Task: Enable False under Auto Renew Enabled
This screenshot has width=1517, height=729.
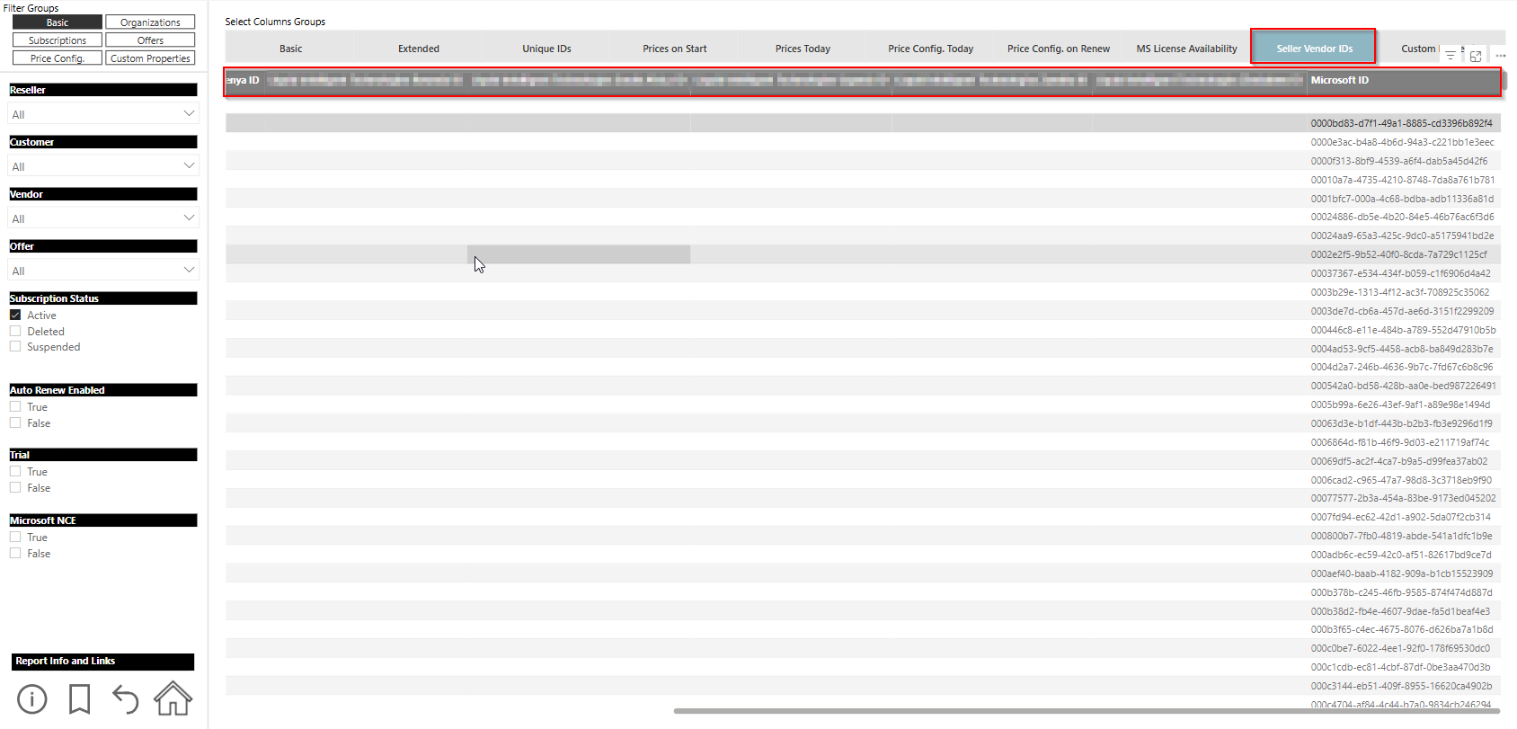Action: pyautogui.click(x=15, y=423)
